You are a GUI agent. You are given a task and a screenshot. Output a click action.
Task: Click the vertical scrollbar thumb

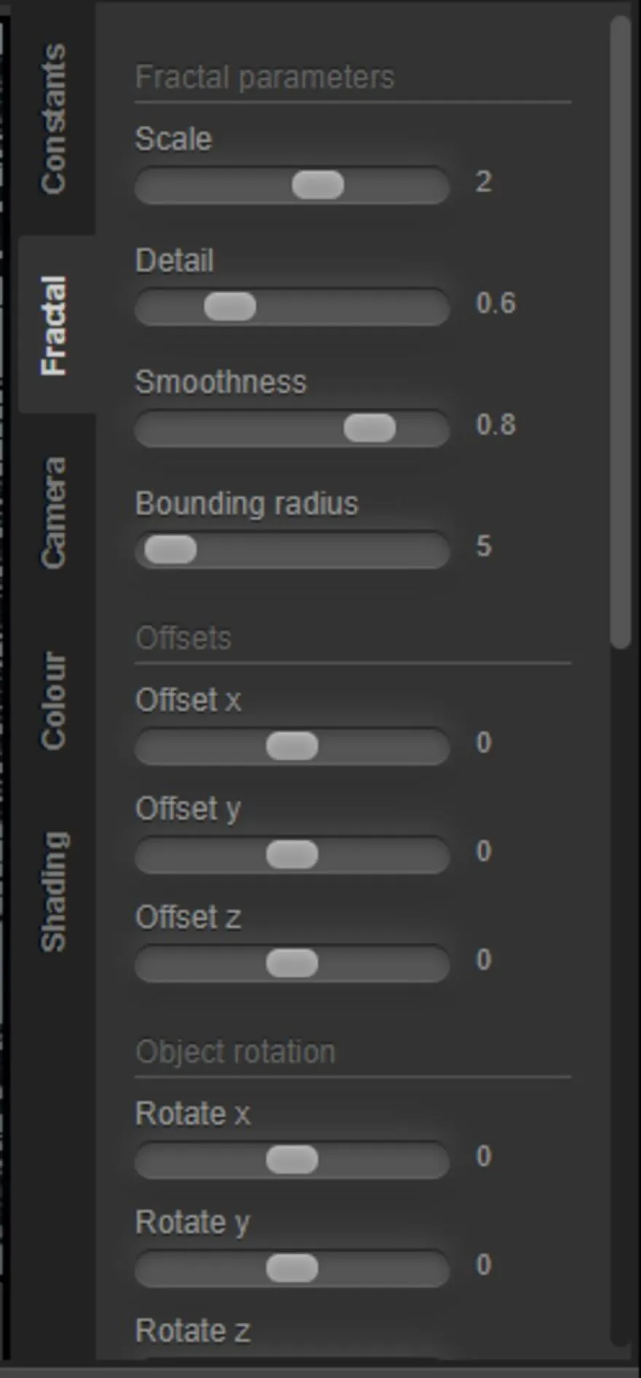[621, 332]
